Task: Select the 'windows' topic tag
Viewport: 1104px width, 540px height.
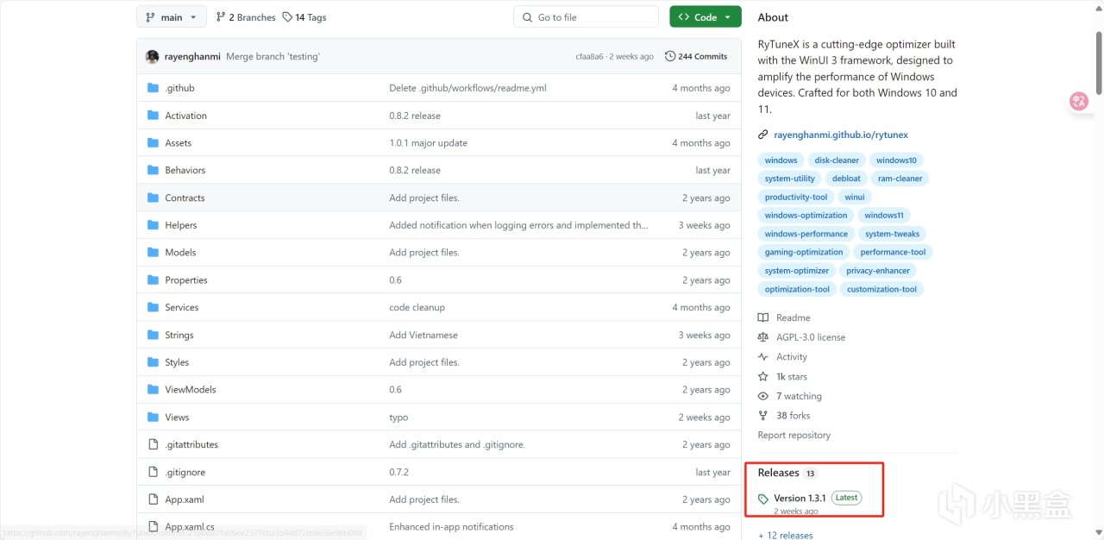Action: pyautogui.click(x=781, y=160)
